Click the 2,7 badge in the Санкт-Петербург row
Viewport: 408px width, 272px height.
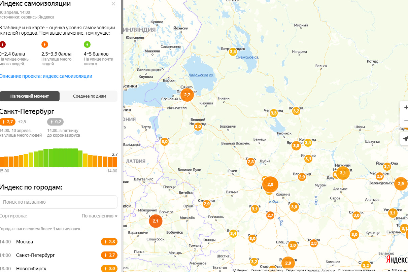coord(109,255)
